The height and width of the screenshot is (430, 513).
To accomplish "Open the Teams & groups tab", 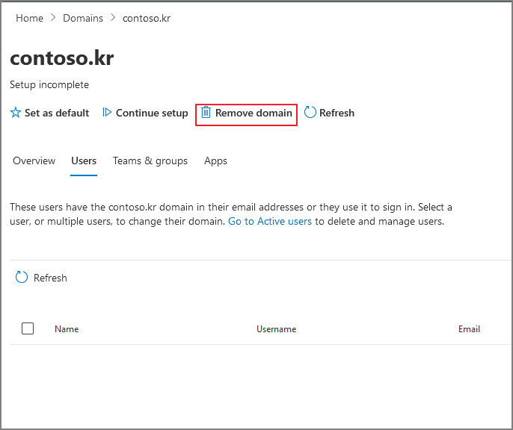I will pos(150,161).
